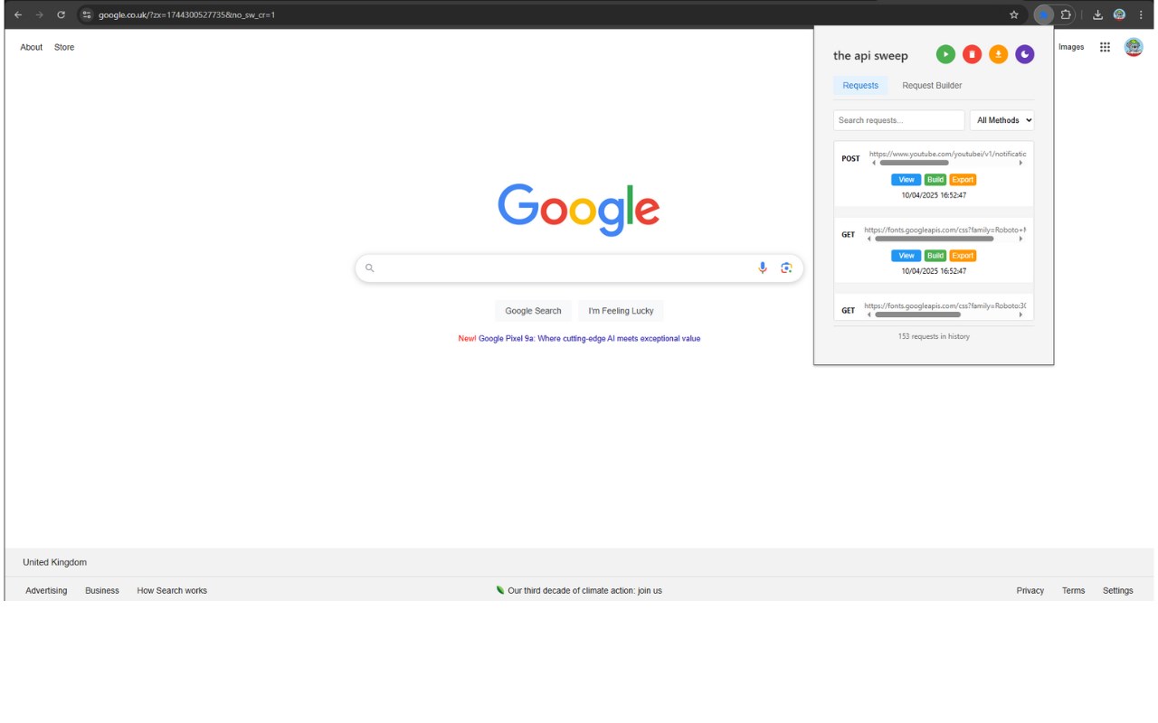Open the Google apps grid

tap(1105, 47)
